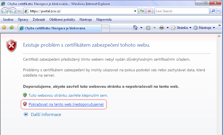
Task: Open the Soubor menu
Action: (x=8, y=20)
